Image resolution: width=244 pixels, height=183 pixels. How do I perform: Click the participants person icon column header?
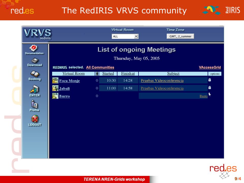tap(97, 74)
